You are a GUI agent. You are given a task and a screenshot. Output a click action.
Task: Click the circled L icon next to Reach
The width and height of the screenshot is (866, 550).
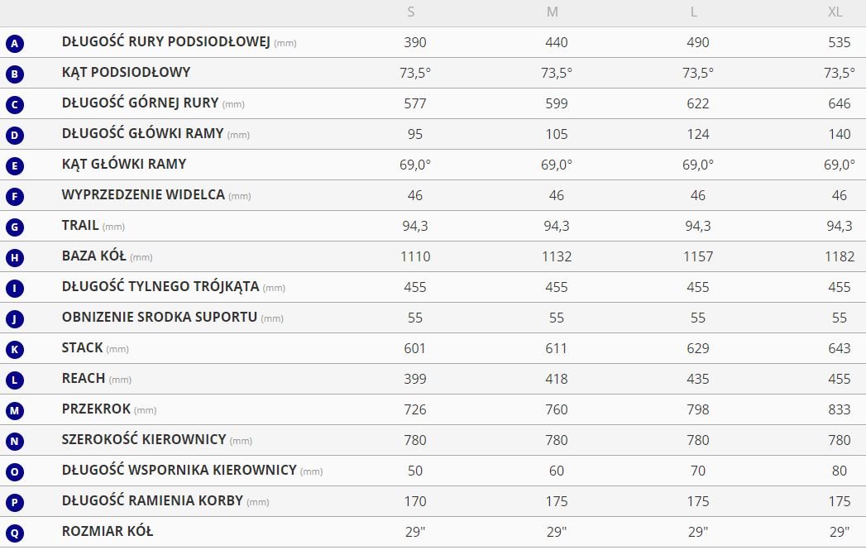14,380
